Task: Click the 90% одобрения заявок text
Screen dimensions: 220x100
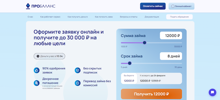Action: [54, 70]
